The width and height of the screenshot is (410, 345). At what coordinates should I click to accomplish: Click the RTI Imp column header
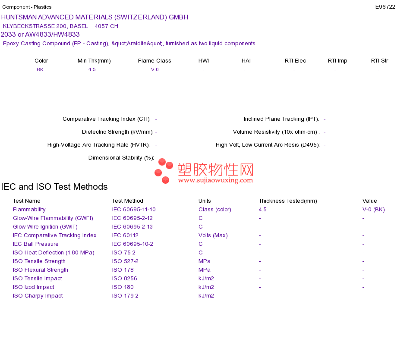[337, 61]
